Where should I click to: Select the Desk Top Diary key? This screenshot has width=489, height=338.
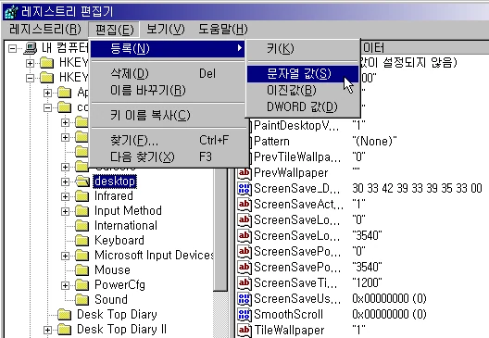tap(117, 315)
